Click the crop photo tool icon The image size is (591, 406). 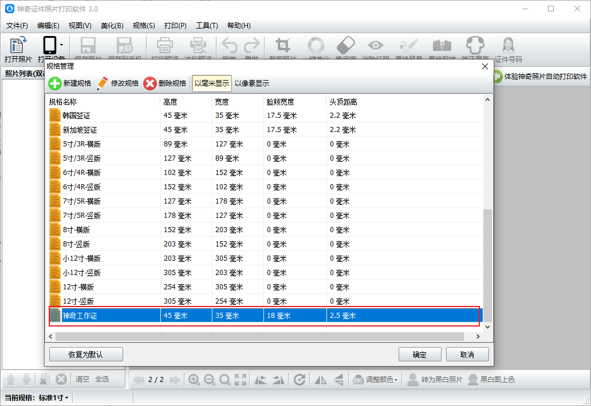point(282,46)
